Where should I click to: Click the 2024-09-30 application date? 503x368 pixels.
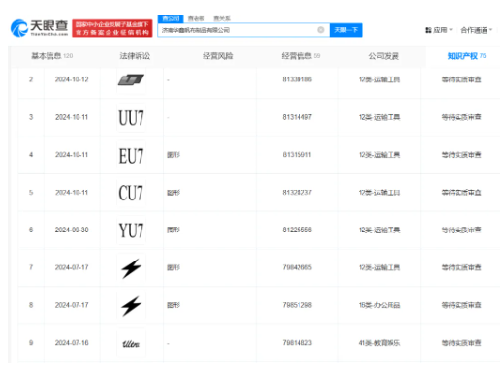(x=72, y=230)
